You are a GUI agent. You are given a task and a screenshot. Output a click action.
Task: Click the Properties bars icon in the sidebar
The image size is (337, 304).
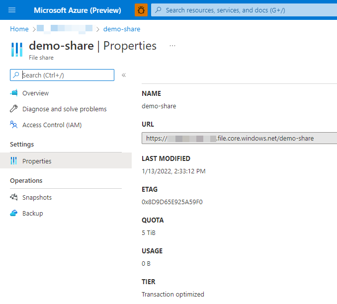[x=14, y=161]
